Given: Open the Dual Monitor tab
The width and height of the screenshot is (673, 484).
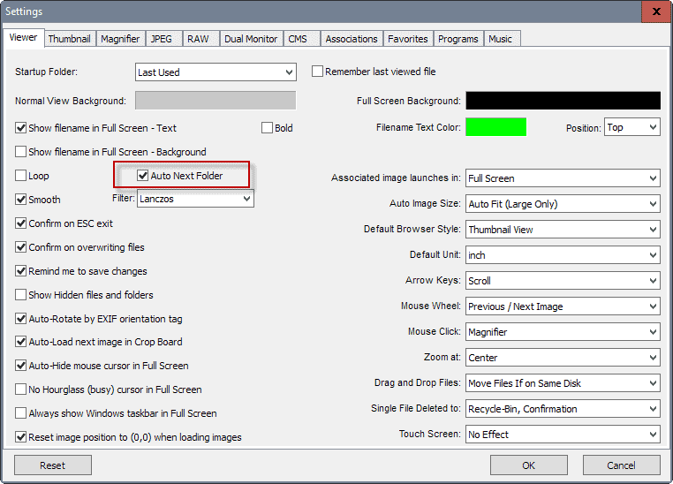Looking at the screenshot, I should [252, 39].
